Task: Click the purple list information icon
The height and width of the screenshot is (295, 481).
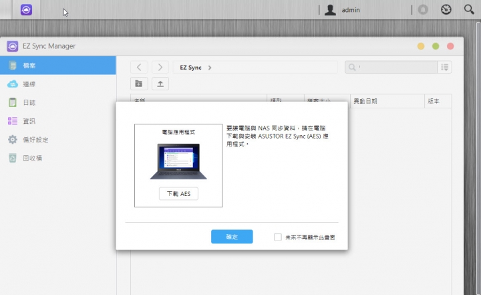Action: [x=13, y=121]
